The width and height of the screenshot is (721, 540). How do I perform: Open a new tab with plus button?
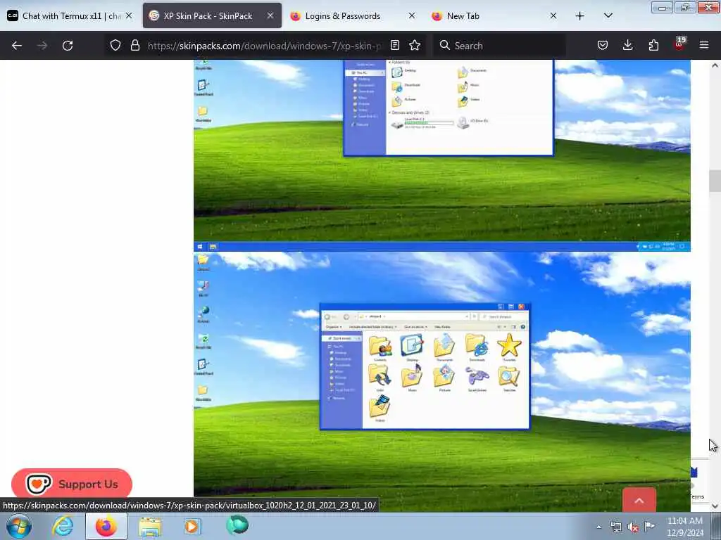point(580,16)
